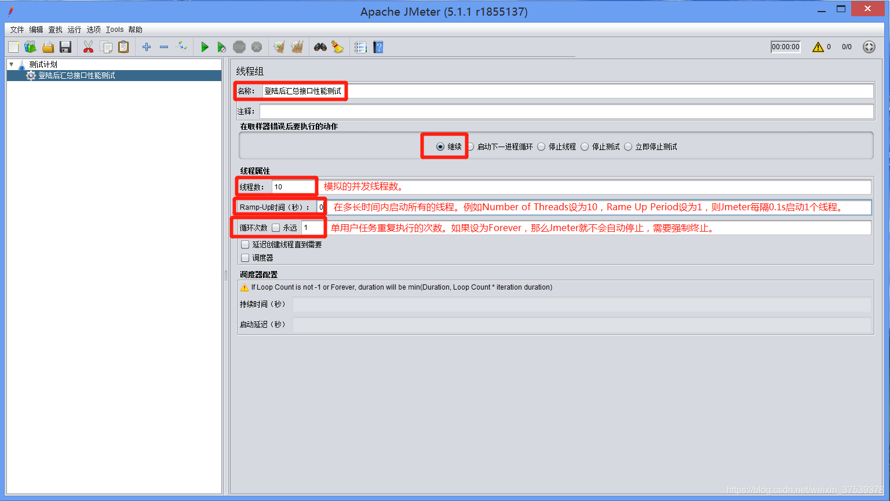
Task: Start the test with green play icon
Action: click(x=205, y=47)
